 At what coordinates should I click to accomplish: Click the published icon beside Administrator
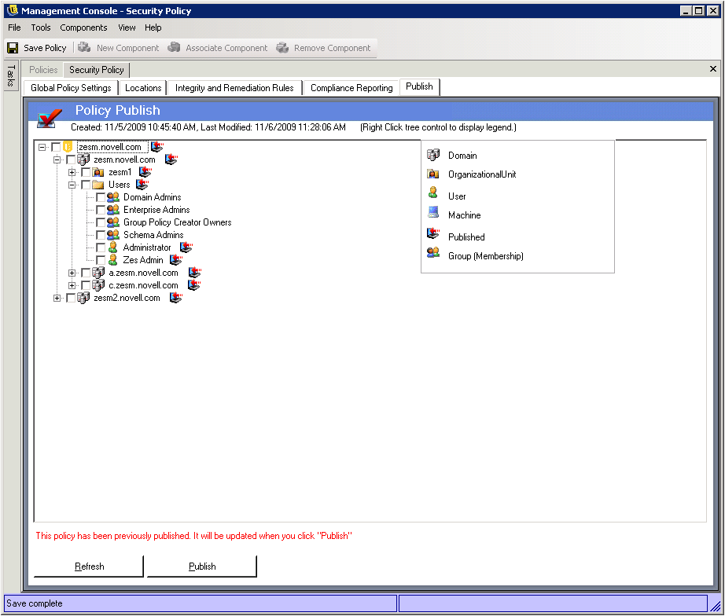(186, 247)
